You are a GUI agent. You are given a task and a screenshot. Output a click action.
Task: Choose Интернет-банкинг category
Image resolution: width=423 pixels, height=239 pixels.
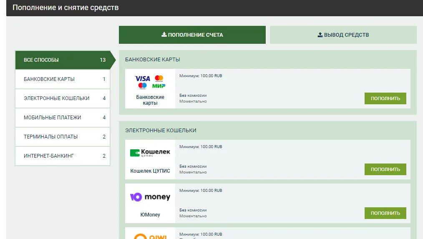click(x=63, y=156)
